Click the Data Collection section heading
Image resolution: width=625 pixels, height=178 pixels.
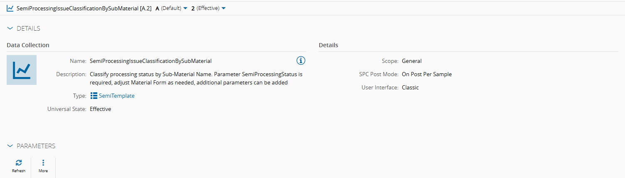click(28, 45)
